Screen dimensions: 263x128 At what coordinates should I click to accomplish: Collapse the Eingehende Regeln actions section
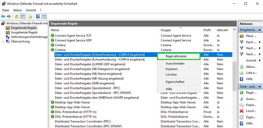[259, 30]
